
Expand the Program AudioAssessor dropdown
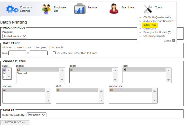[x=15, y=36]
